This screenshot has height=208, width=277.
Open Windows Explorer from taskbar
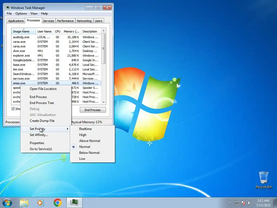[x=24, y=203]
